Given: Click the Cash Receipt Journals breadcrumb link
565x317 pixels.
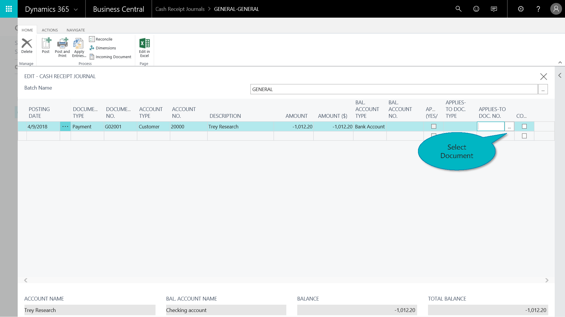Looking at the screenshot, I should 180,9.
